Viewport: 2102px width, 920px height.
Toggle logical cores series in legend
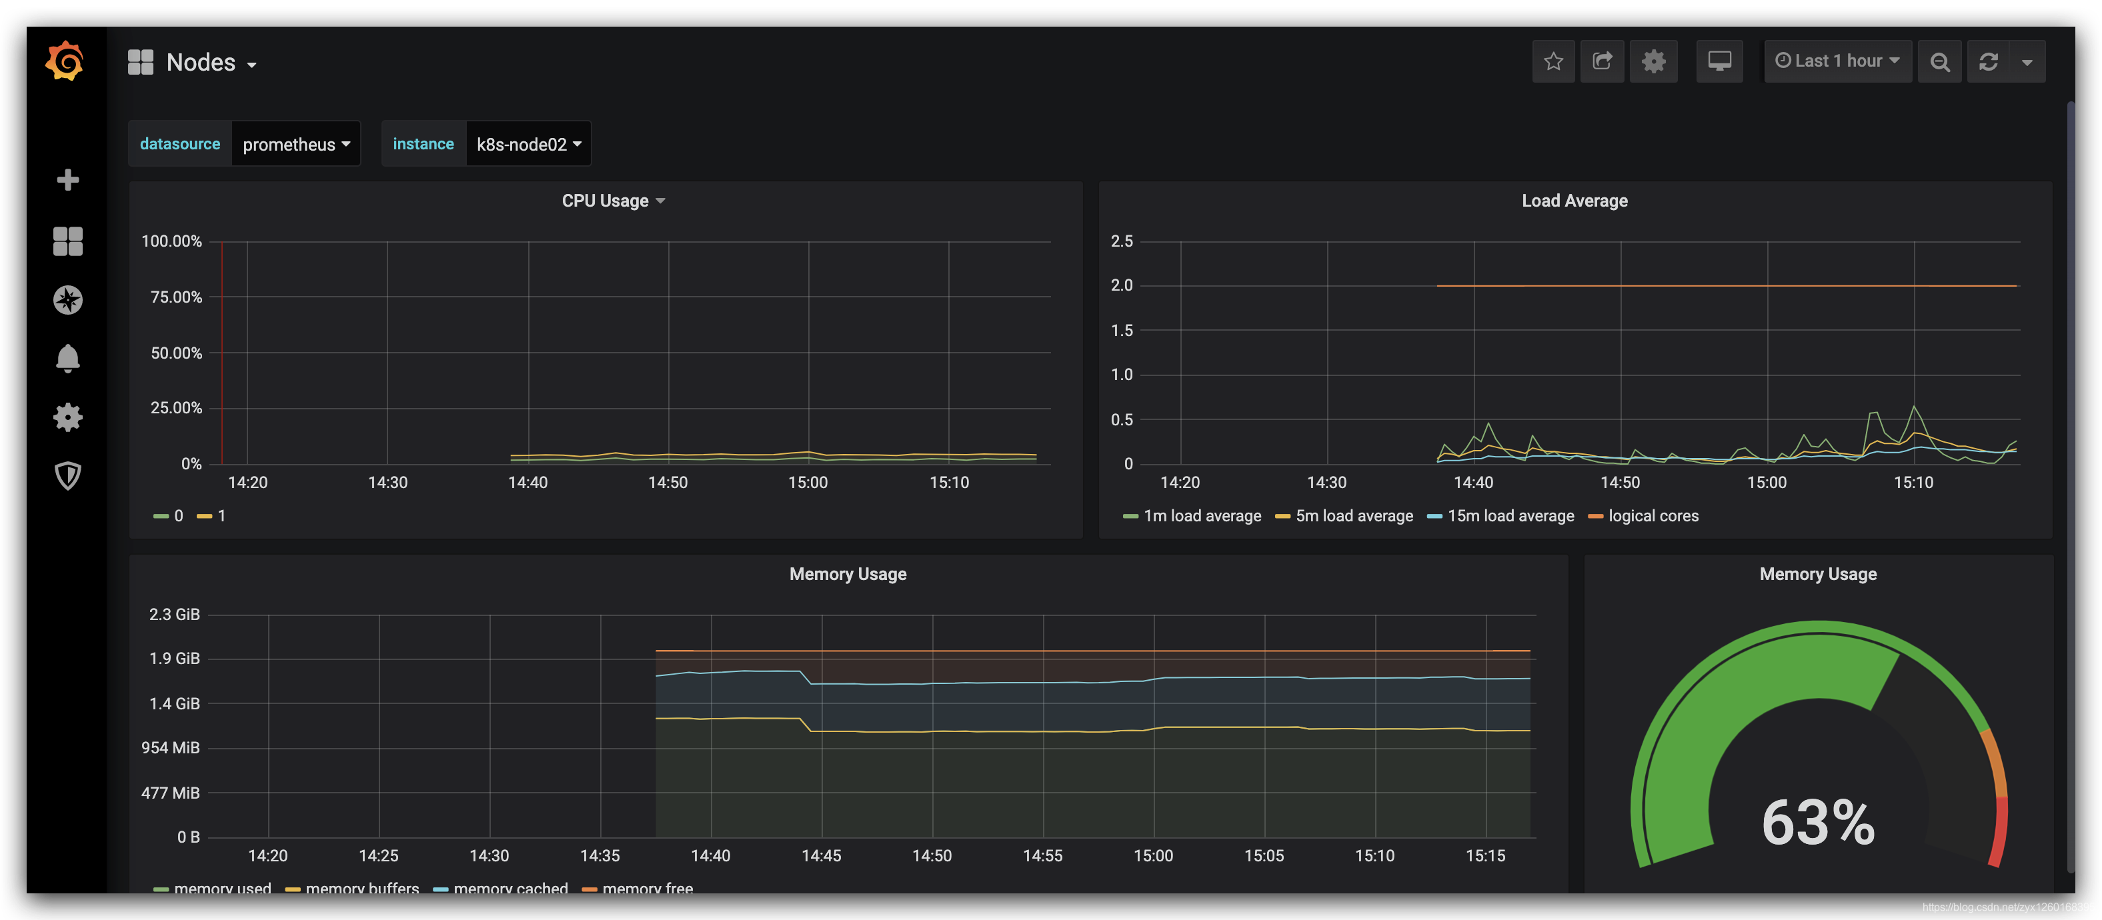1643,516
